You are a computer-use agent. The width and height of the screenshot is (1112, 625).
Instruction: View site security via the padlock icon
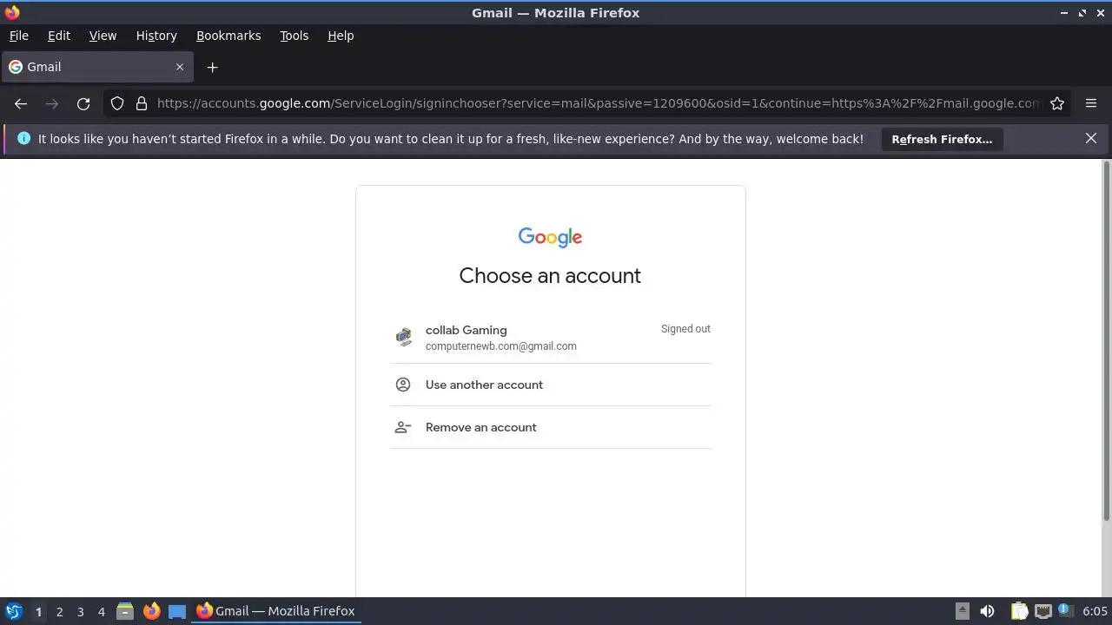[x=142, y=103]
